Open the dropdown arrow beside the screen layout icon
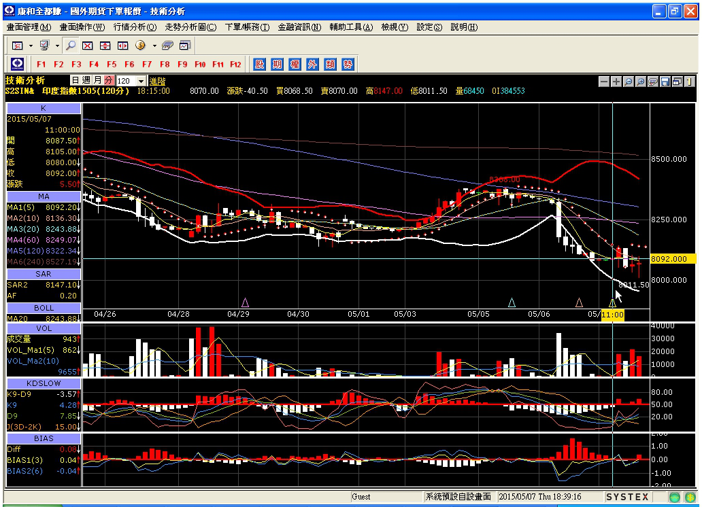The width and height of the screenshot is (702, 507). click(x=31, y=46)
